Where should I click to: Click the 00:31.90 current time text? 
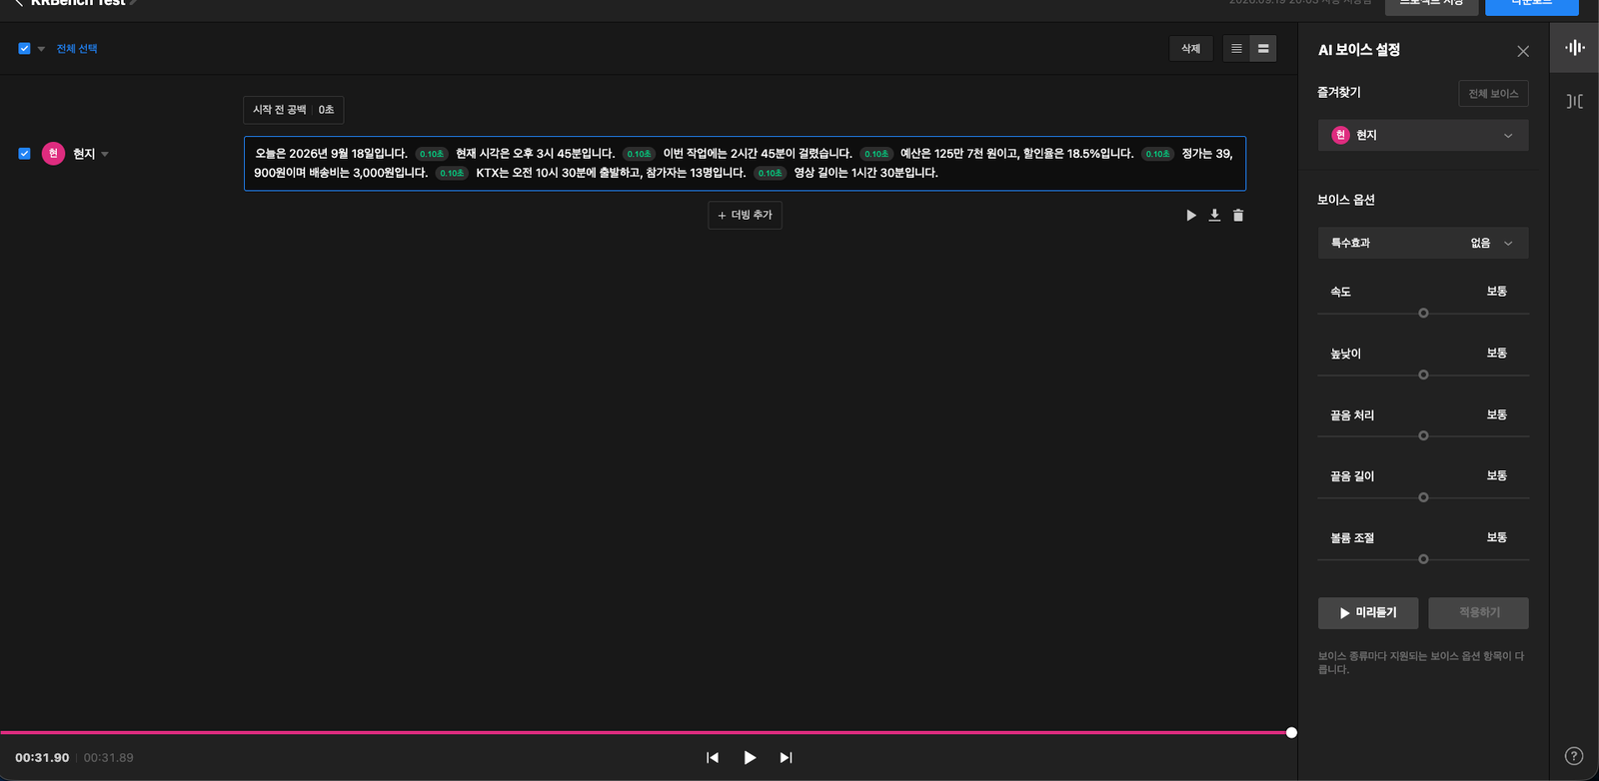(x=42, y=758)
